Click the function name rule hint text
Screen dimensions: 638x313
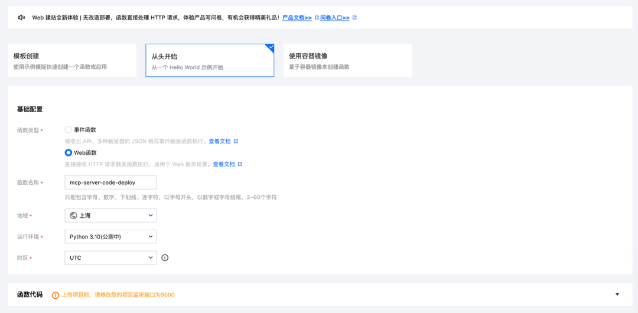pyautogui.click(x=171, y=197)
